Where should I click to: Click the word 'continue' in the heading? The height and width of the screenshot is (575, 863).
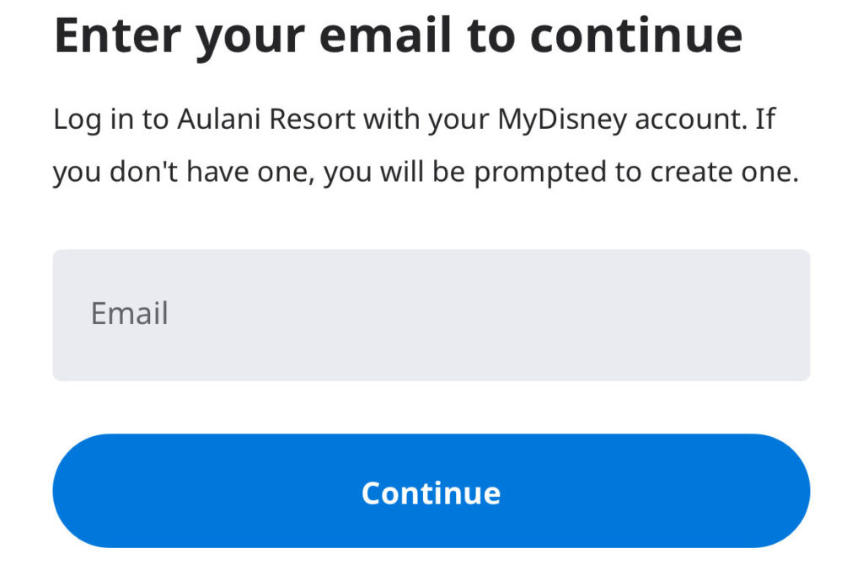636,34
